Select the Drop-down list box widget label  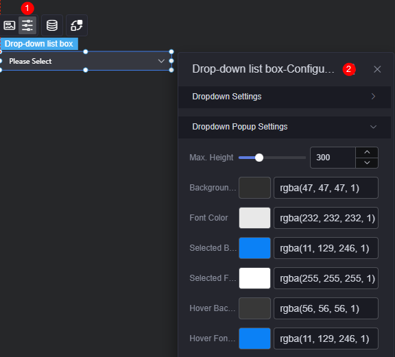pyautogui.click(x=39, y=44)
